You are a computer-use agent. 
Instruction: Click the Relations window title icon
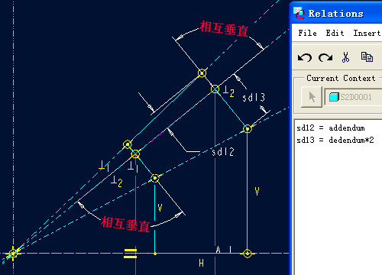point(299,13)
